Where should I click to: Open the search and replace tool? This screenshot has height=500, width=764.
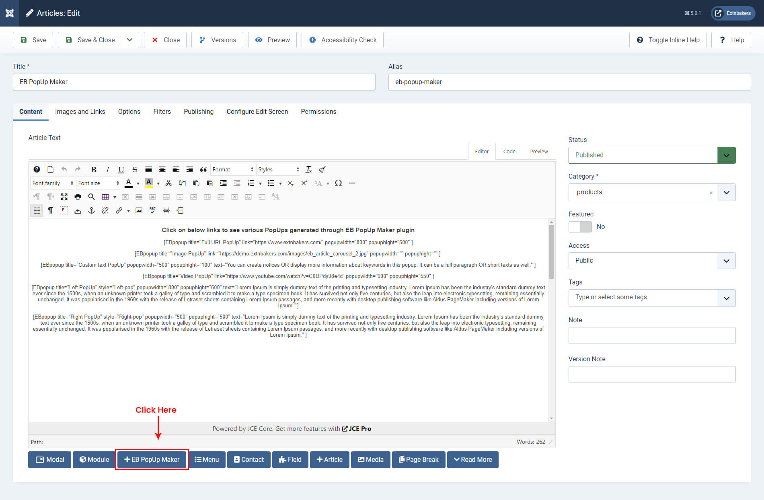[x=91, y=197]
